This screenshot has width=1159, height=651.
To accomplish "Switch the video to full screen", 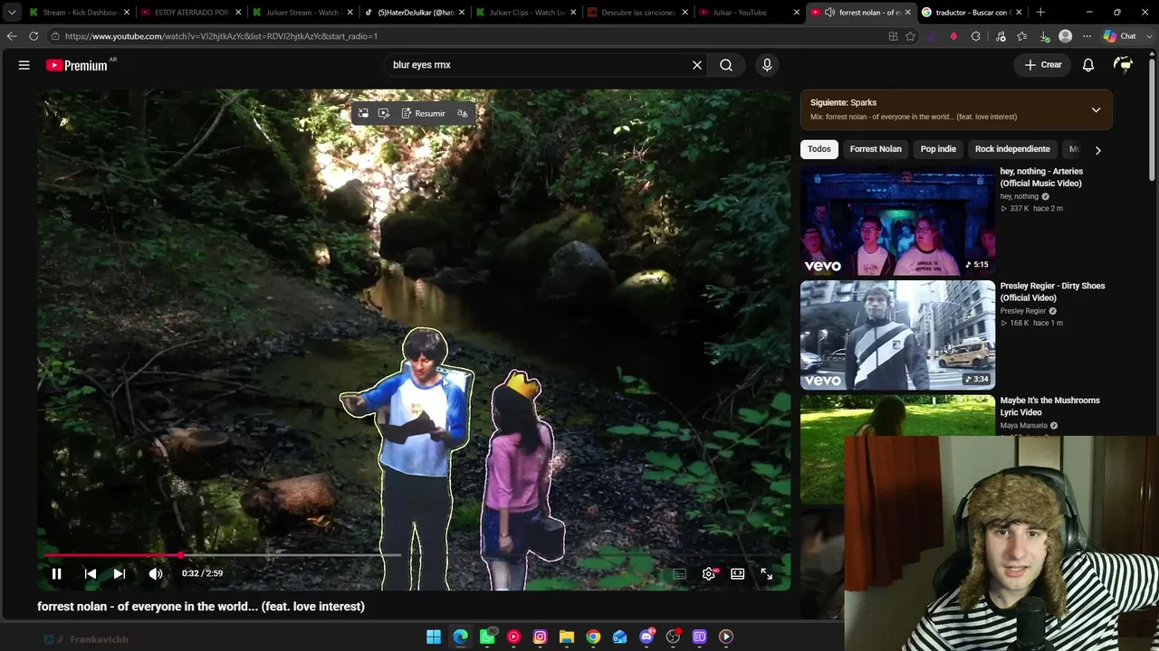I will [767, 574].
